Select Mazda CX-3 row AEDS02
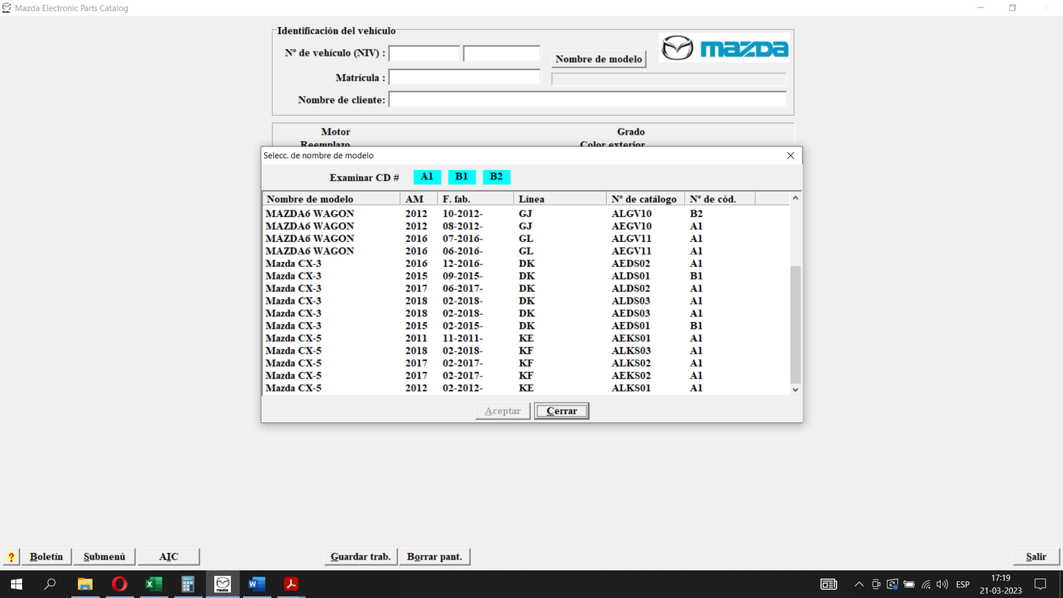1063x598 pixels. point(526,264)
